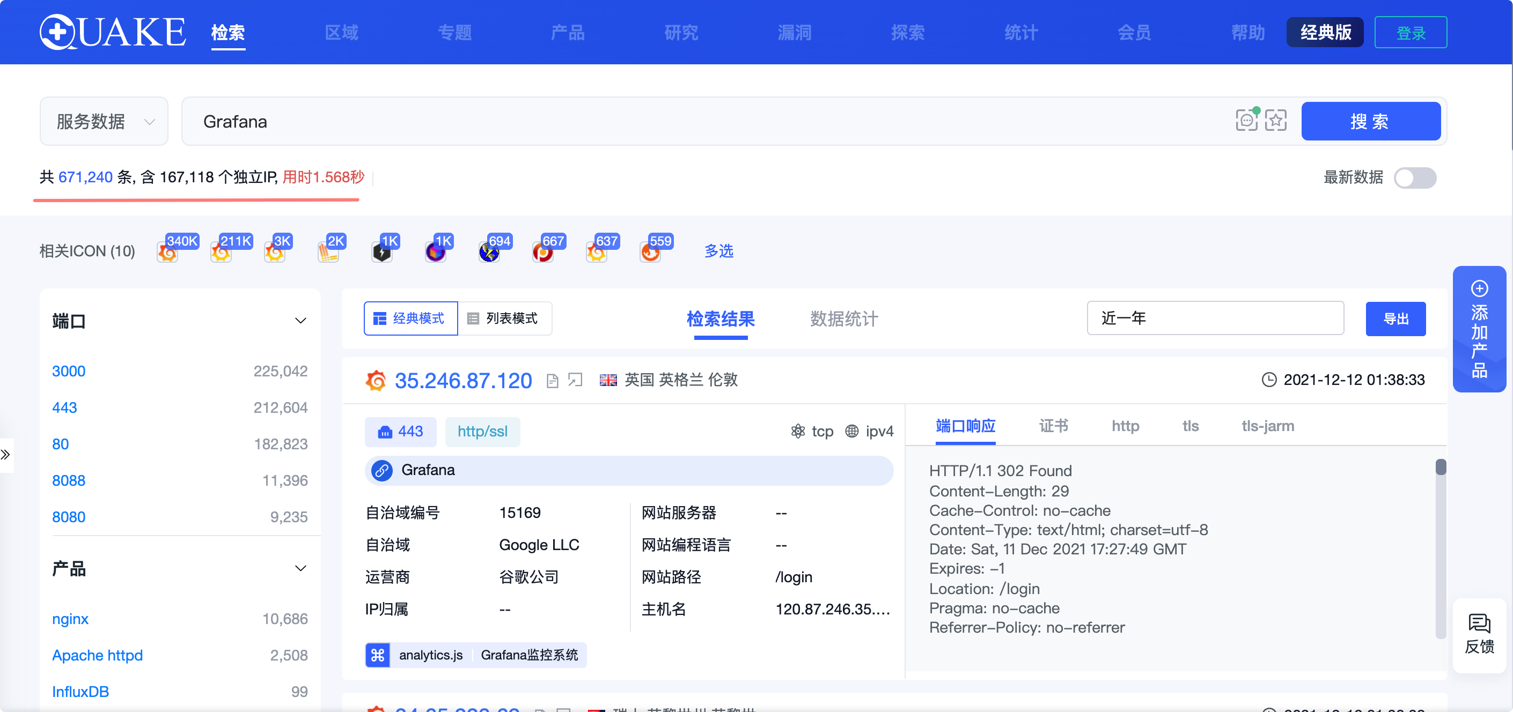
Task: Open the 近一年 time range dropdown
Action: (1215, 318)
